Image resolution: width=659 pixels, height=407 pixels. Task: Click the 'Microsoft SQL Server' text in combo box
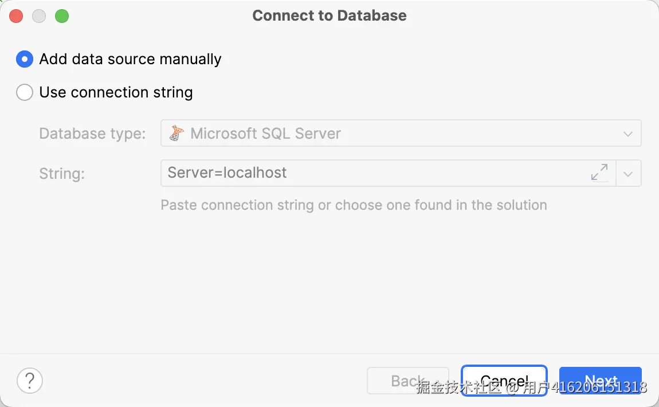coord(265,134)
